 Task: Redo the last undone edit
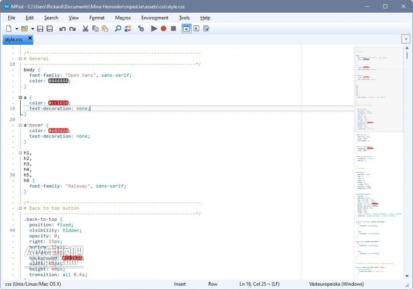[72, 29]
